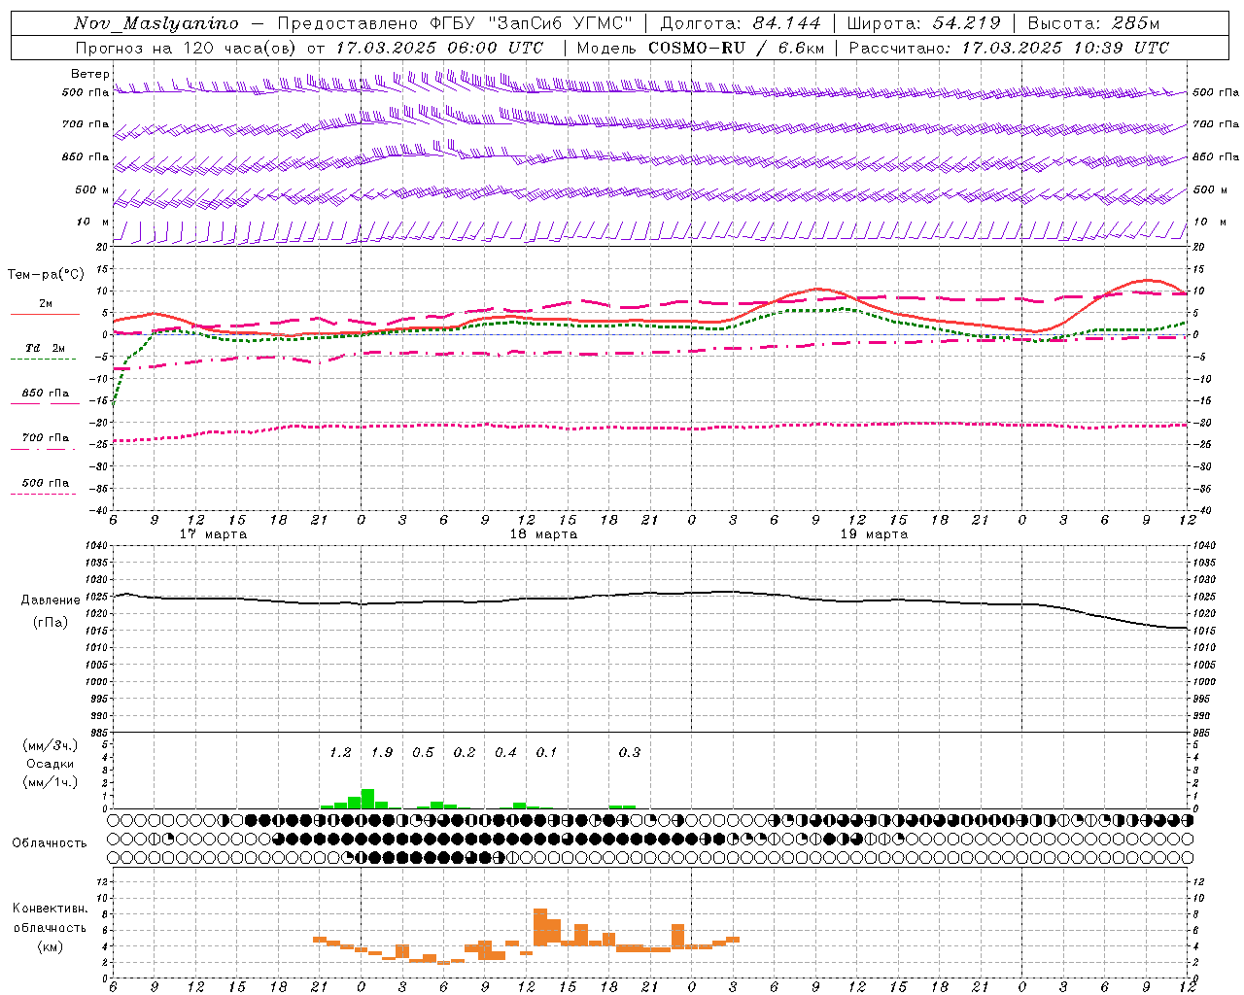1244x995 pixels.
Task: Click the computed time Рассчитано: 17.03.2025 10:39 UTC
Action: point(1009,48)
